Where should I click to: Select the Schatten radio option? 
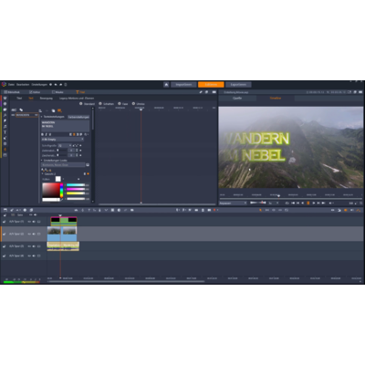pos(100,104)
